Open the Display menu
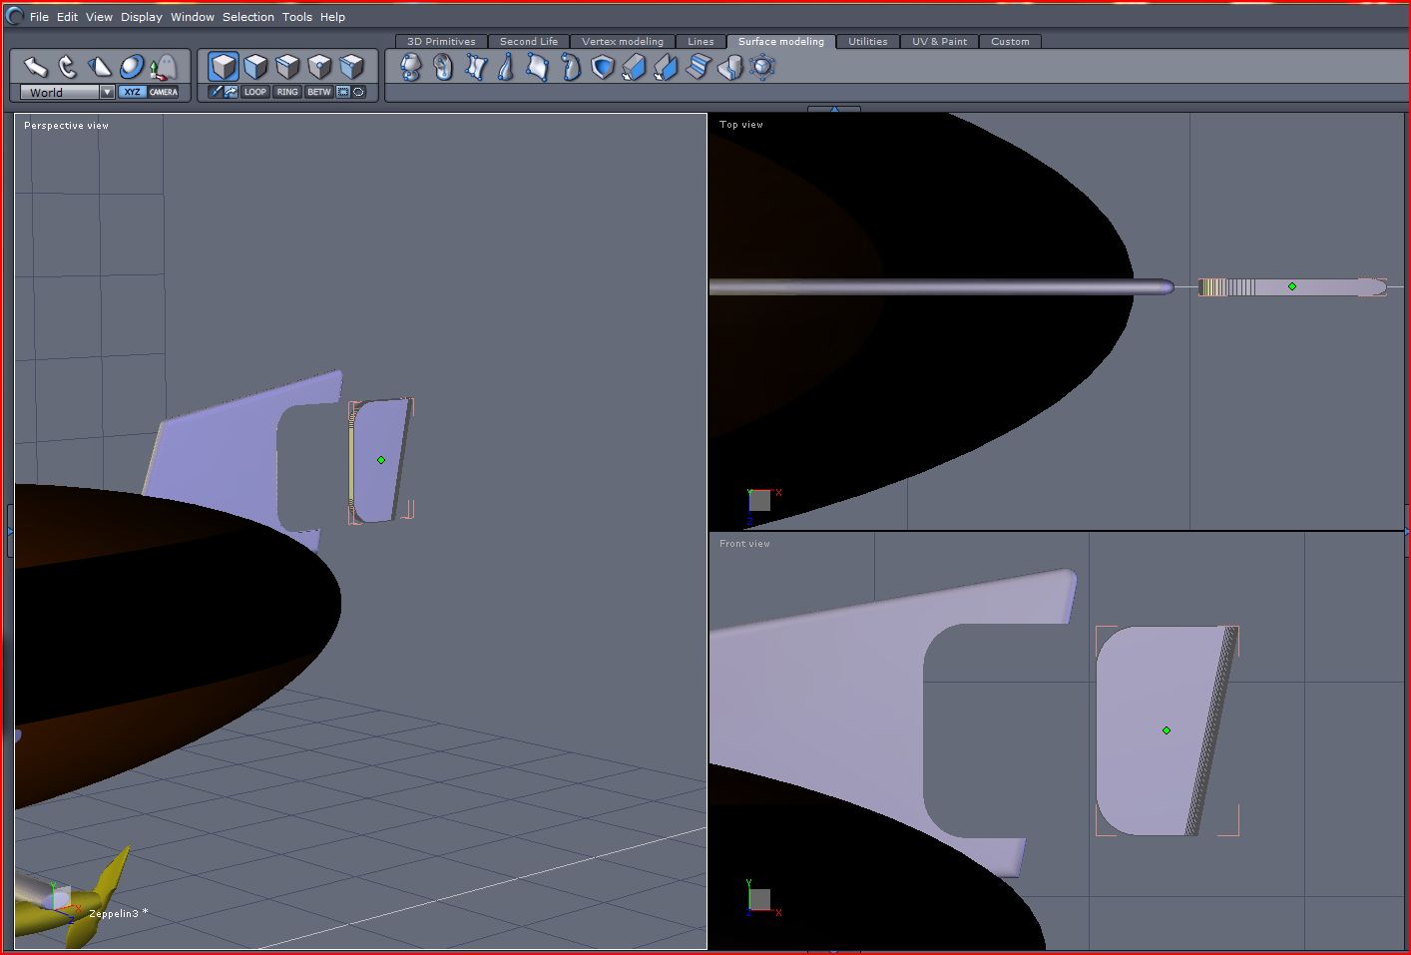The height and width of the screenshot is (955, 1411). point(141,17)
